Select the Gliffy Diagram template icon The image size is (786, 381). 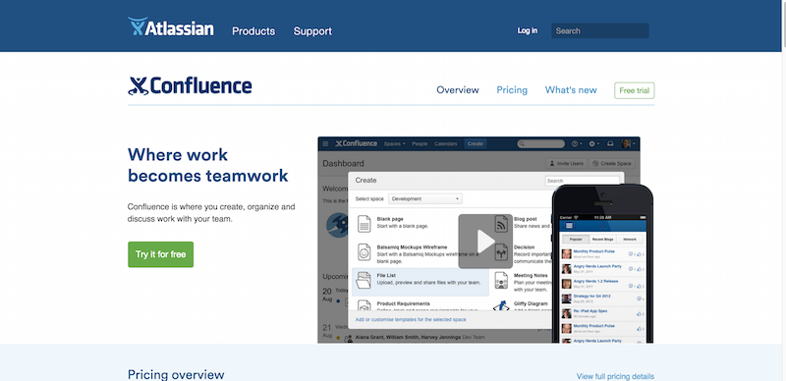point(501,305)
